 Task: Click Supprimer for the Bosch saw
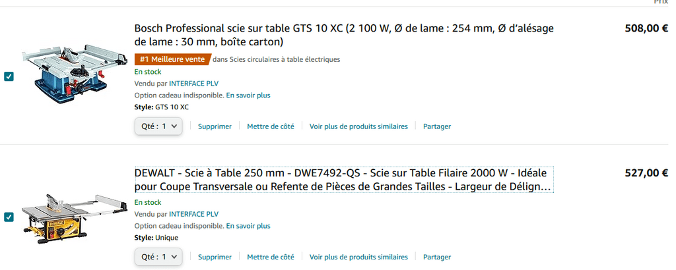[215, 126]
